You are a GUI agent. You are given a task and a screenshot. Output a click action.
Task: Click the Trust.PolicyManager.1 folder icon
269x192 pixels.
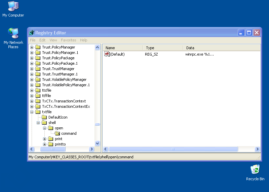point(38,53)
